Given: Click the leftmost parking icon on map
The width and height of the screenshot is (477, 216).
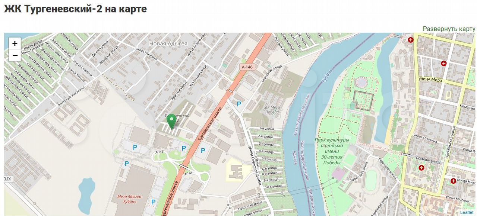Looking at the screenshot, I should click(x=127, y=164).
